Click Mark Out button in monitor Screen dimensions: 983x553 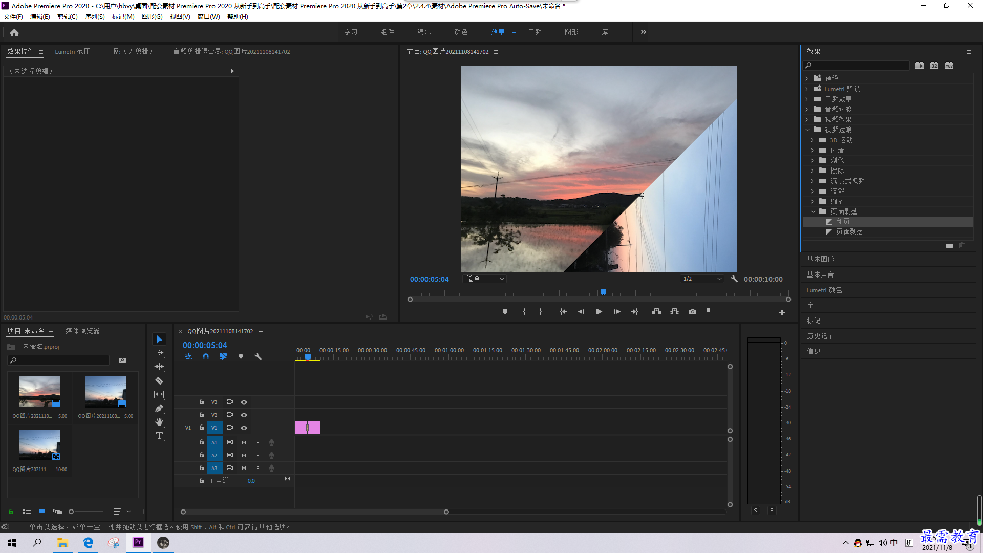[x=540, y=312]
